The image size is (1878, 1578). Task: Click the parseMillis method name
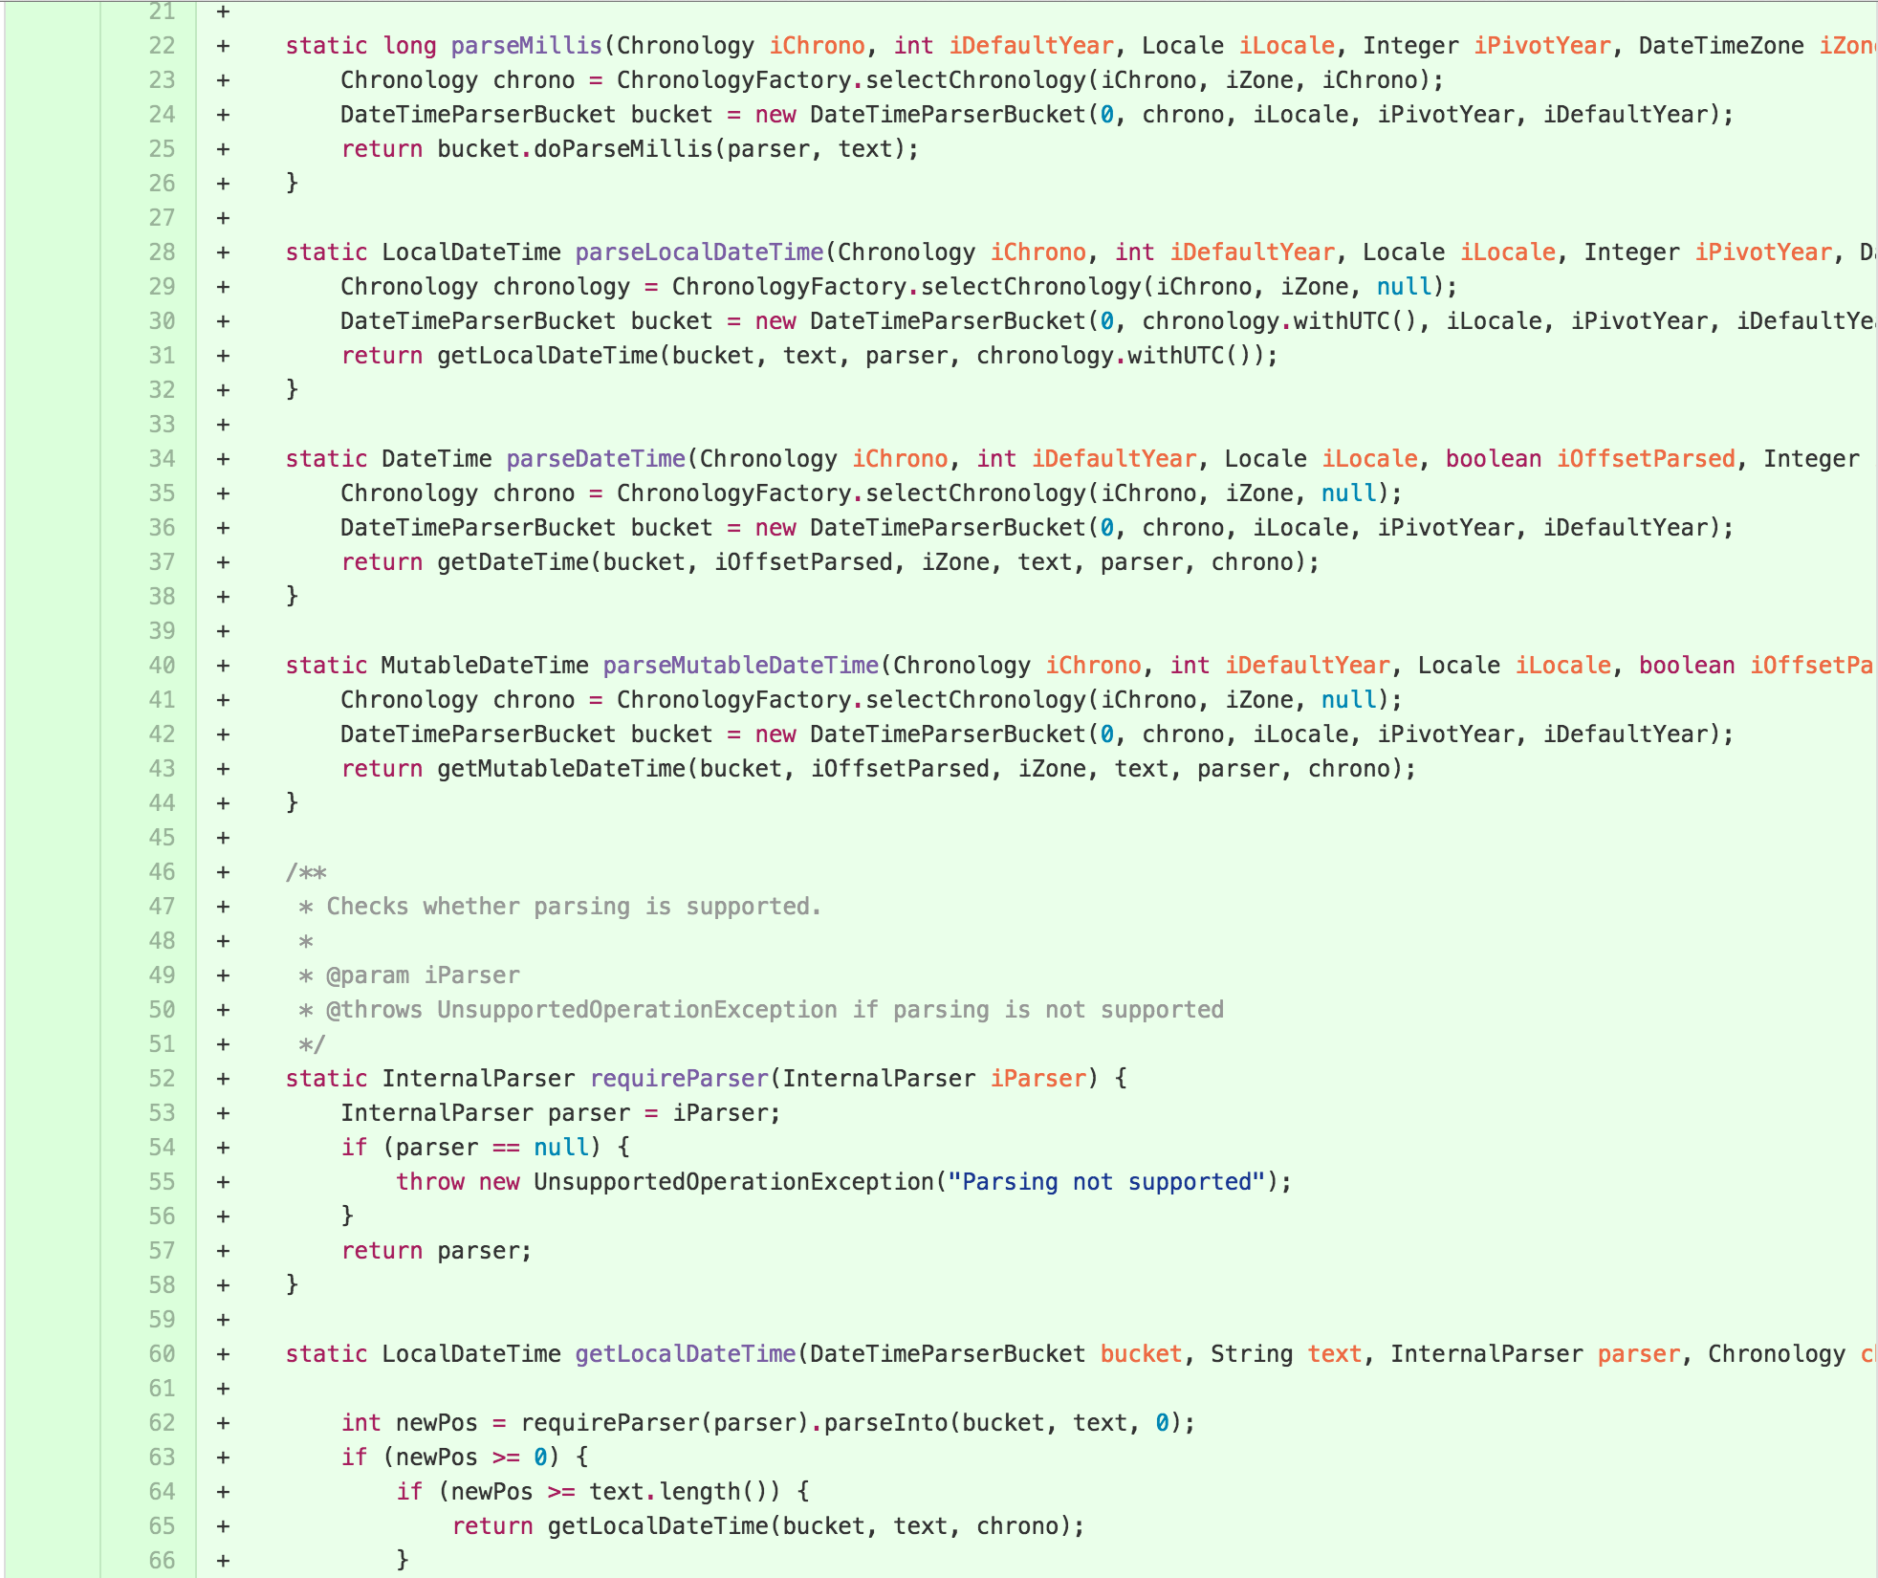coord(526,46)
